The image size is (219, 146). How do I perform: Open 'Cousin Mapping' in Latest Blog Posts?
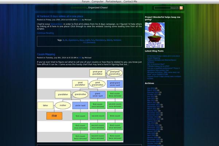coord(154,58)
